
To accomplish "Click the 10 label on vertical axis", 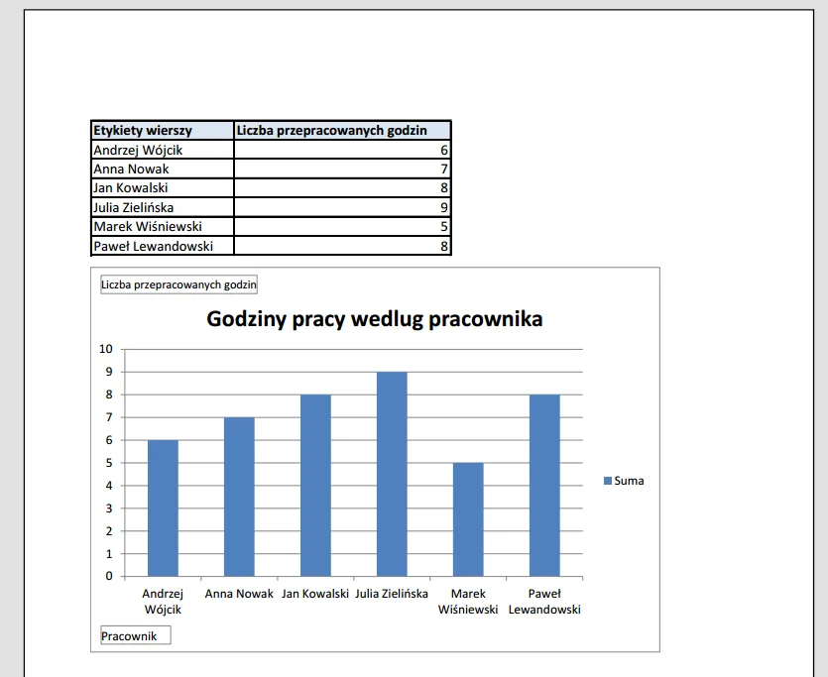I will pyautogui.click(x=107, y=349).
